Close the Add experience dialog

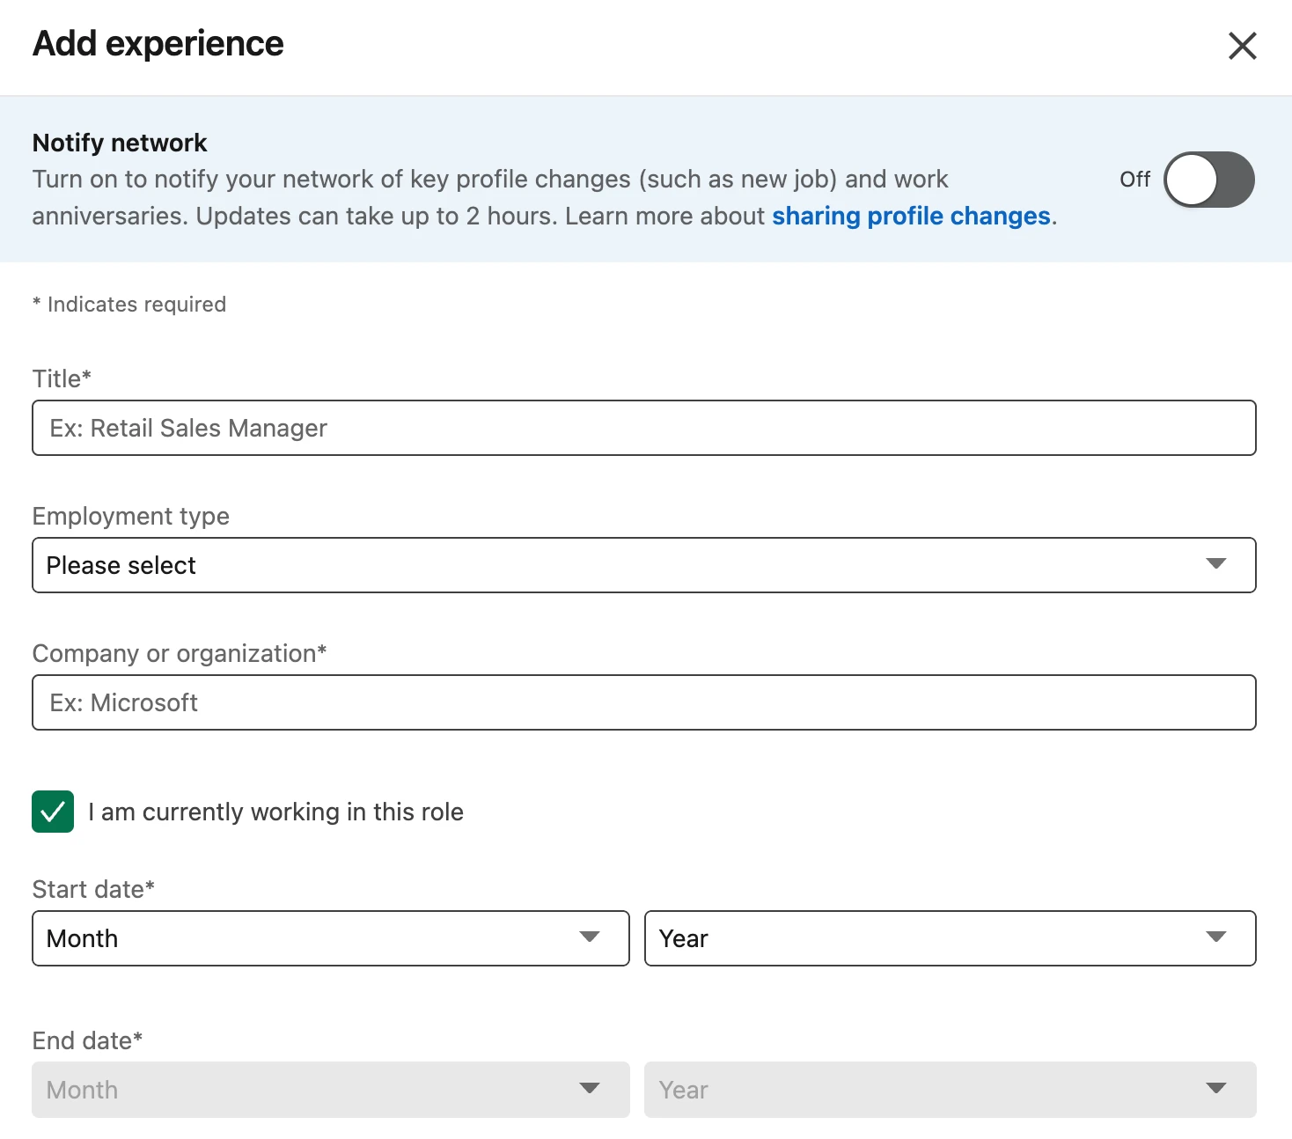tap(1242, 46)
